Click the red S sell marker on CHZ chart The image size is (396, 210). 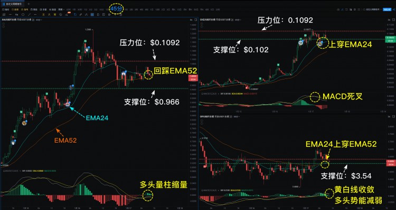(247, 87)
